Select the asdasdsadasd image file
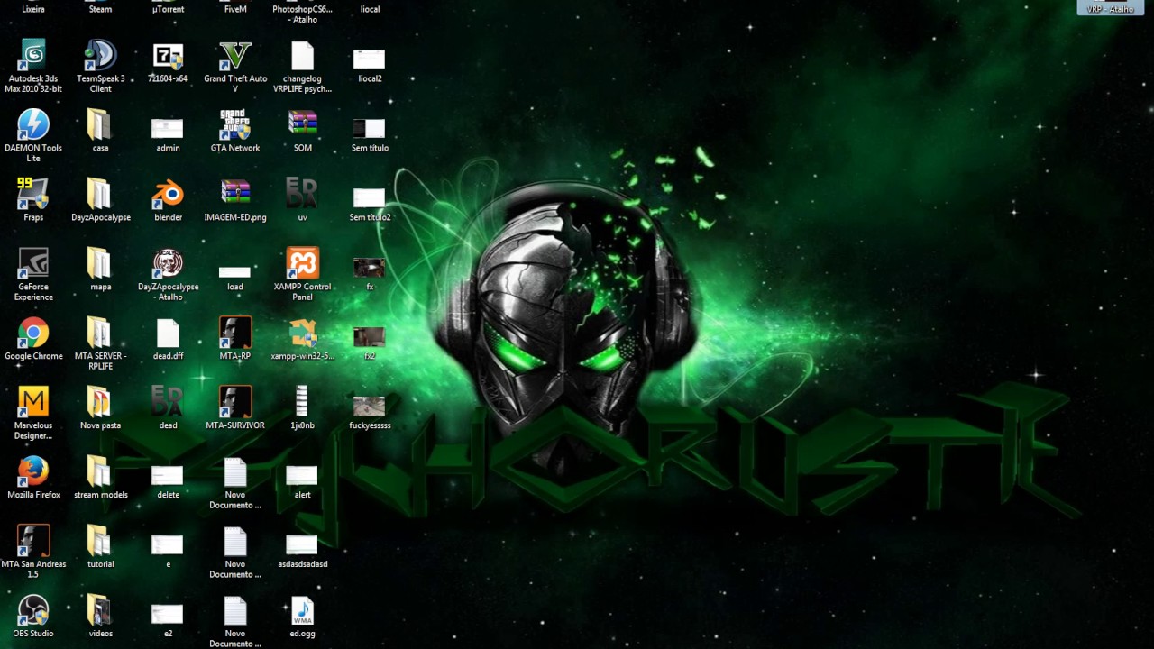The width and height of the screenshot is (1154, 649). tap(302, 544)
